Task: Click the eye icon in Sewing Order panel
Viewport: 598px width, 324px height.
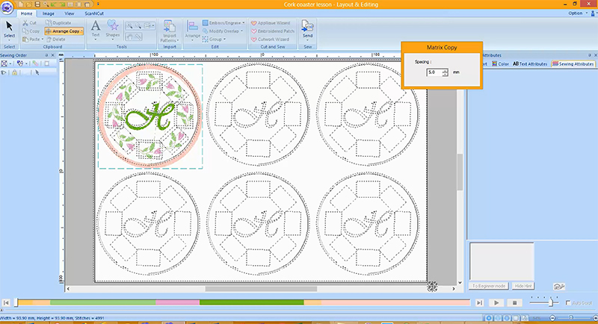Action: pos(4,72)
